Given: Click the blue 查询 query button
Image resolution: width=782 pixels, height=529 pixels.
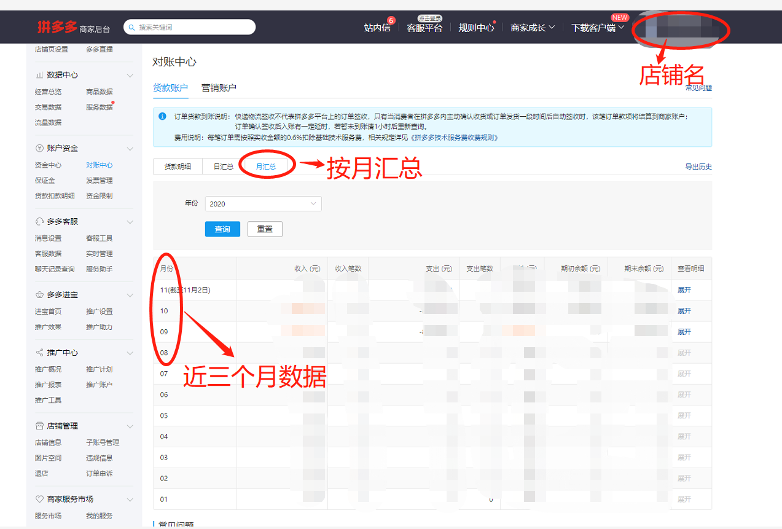Looking at the screenshot, I should tap(222, 229).
